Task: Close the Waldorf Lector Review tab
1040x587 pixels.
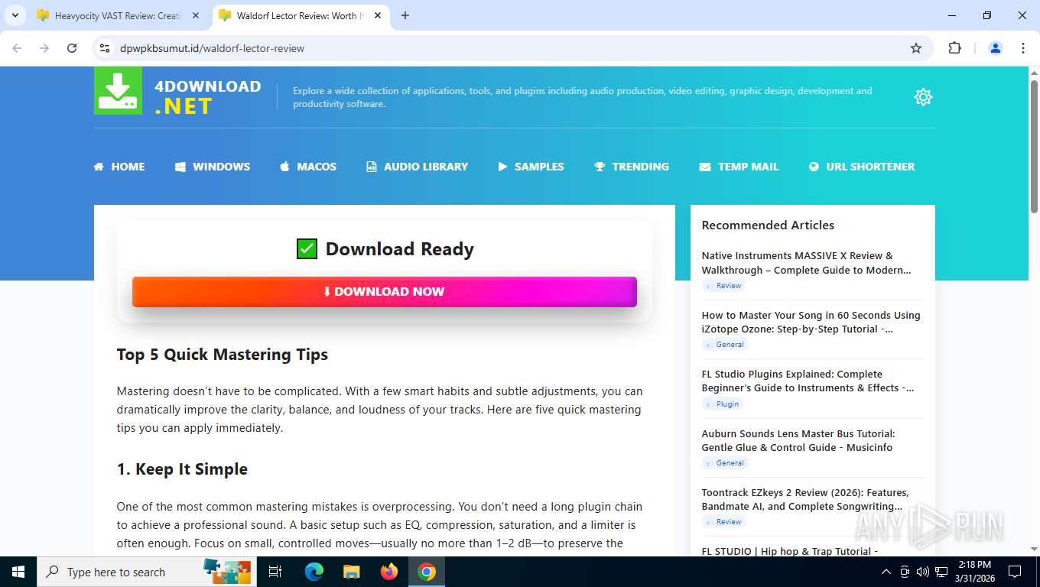Action: 377,15
